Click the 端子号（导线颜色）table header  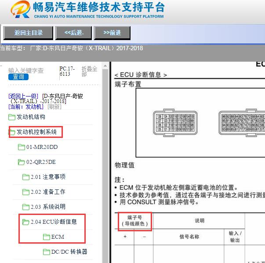[134, 221]
